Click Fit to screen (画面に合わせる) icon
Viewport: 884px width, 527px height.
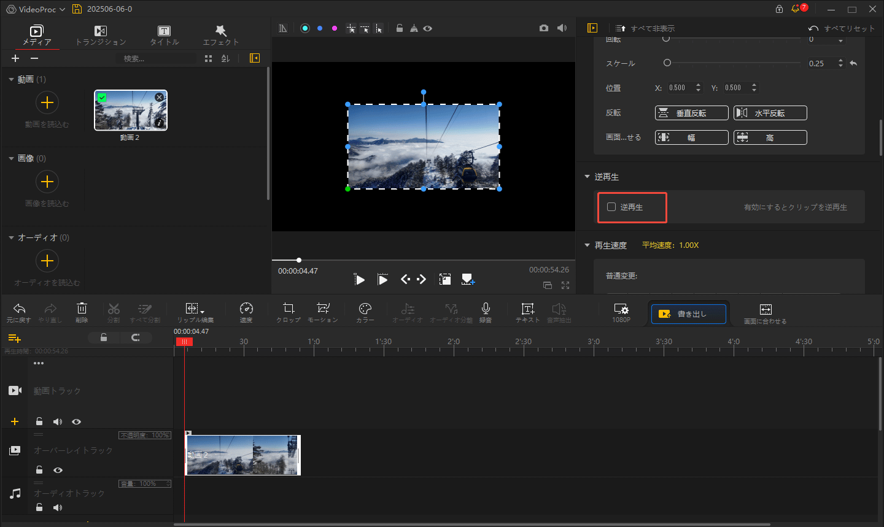click(766, 309)
